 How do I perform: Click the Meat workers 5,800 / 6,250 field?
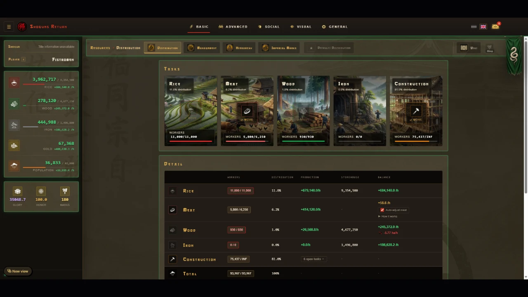[x=239, y=210]
